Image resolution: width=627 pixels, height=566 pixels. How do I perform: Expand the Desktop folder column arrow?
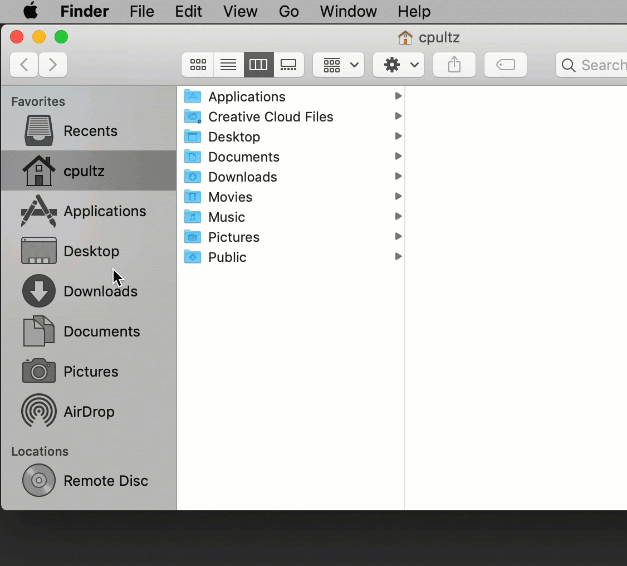[398, 136]
